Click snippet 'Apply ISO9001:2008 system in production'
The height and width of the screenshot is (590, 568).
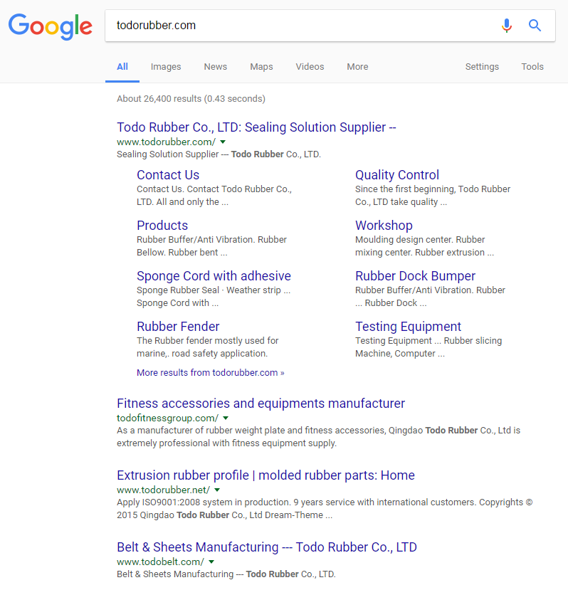pyautogui.click(x=325, y=508)
